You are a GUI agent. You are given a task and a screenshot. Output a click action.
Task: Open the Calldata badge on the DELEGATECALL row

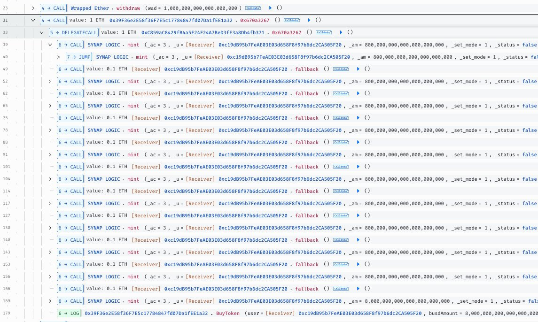coord(323,32)
